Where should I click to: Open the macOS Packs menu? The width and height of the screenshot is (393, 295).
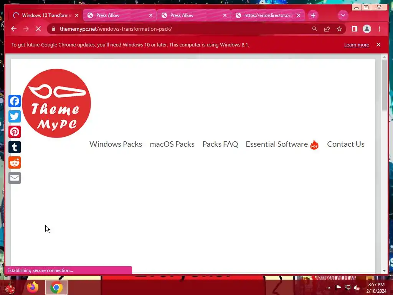click(x=172, y=144)
